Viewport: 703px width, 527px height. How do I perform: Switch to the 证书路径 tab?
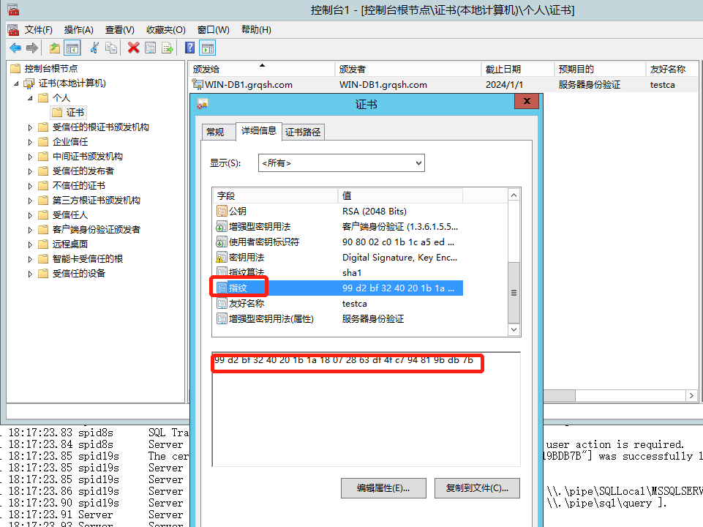[x=303, y=132]
